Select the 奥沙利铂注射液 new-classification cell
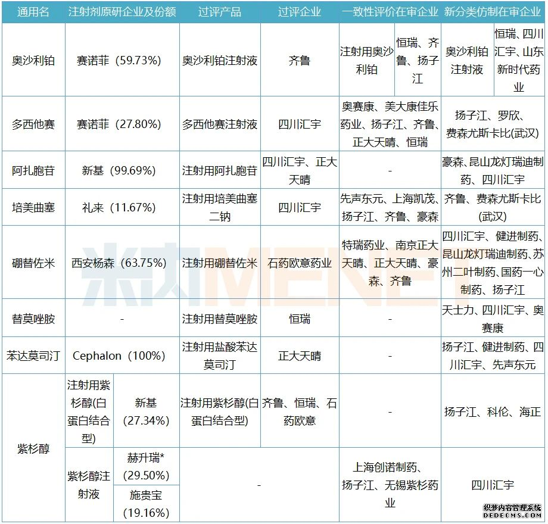 467,60
